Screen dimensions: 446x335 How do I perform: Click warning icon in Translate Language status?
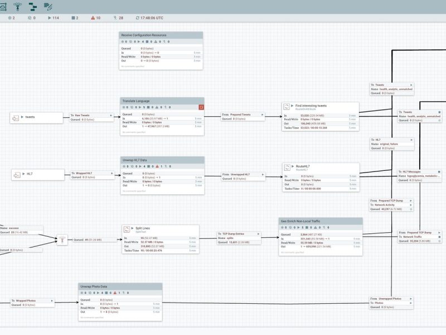point(157,107)
